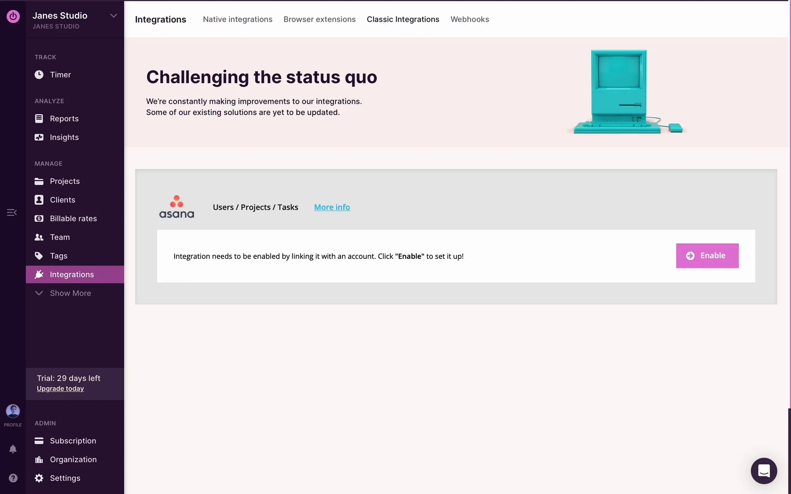The width and height of the screenshot is (791, 494).
Task: Collapse the sidebar with the toggle icon
Action: coord(12,212)
